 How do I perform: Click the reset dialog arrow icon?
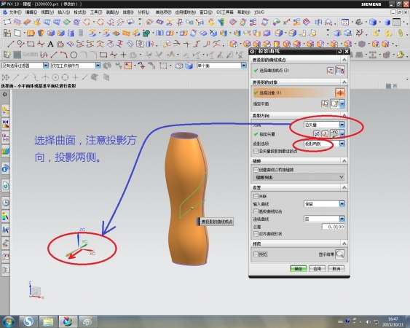click(339, 51)
